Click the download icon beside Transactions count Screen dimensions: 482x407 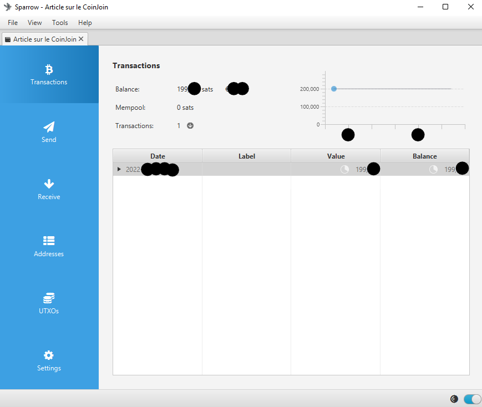[190, 126]
